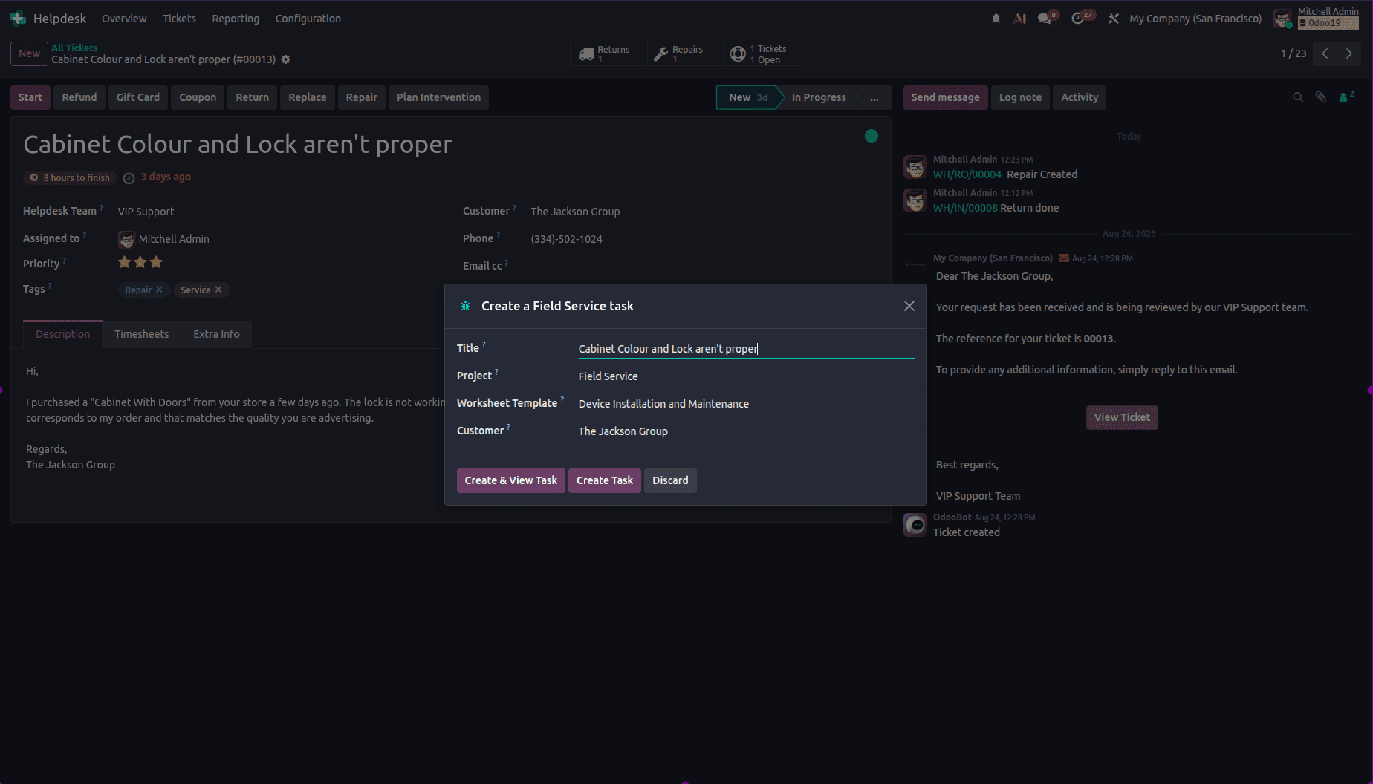The image size is (1373, 784).
Task: Open the Reporting menu
Action: (x=236, y=19)
